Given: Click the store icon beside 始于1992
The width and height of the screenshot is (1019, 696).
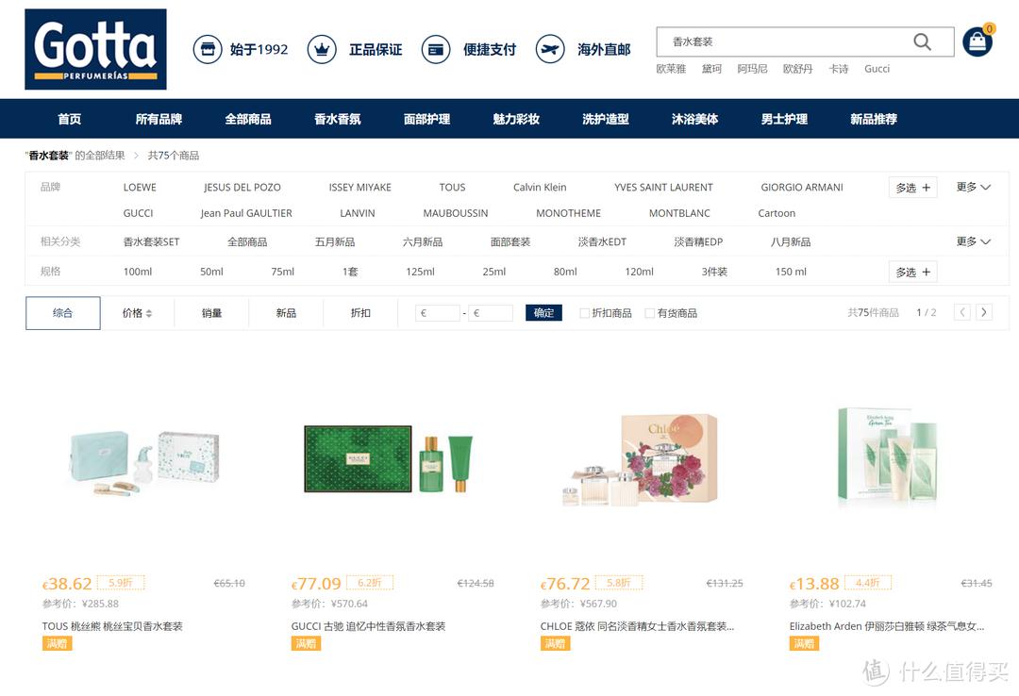Looking at the screenshot, I should (208, 49).
